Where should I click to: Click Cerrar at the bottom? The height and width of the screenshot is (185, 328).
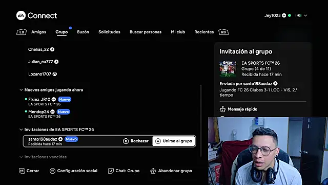coord(29,171)
